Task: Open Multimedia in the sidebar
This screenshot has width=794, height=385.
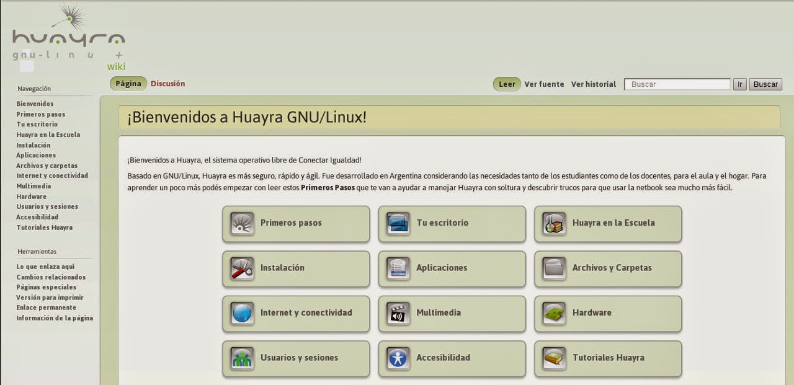Action: click(33, 187)
